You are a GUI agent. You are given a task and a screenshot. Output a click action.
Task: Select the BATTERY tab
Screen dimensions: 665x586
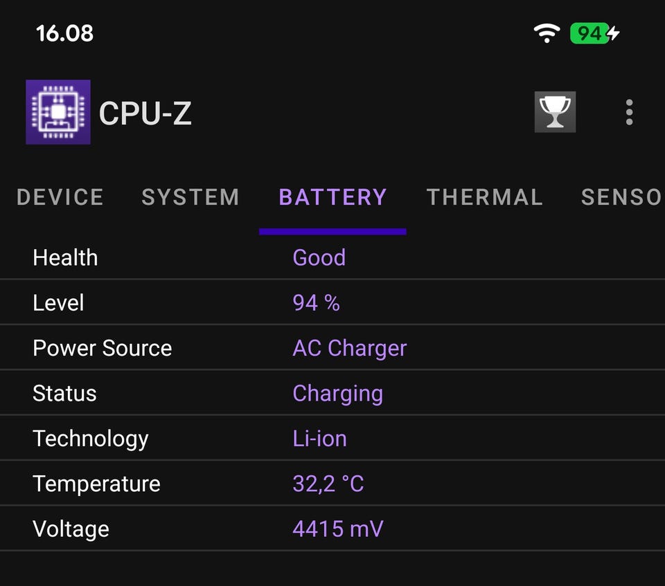(x=332, y=197)
